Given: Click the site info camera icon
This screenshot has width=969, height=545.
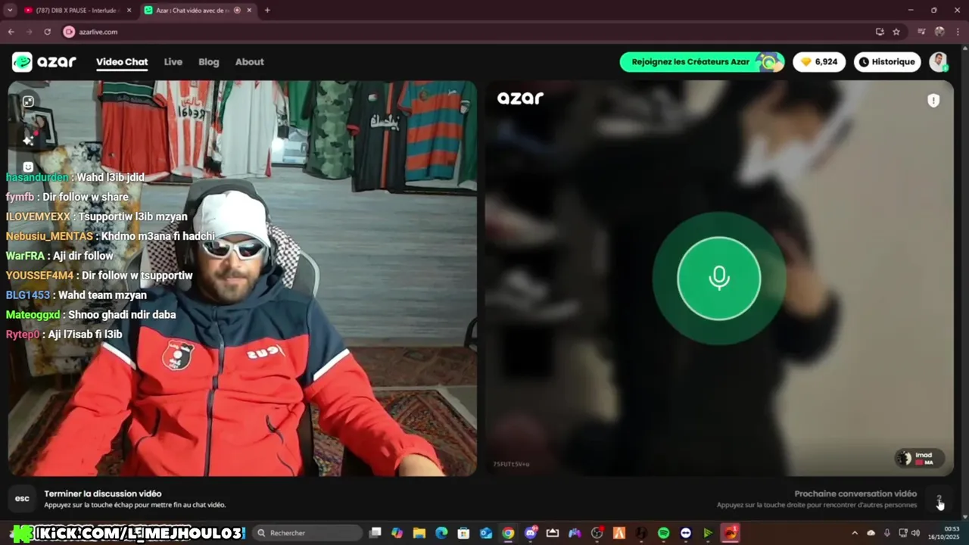Looking at the screenshot, I should [x=69, y=32].
